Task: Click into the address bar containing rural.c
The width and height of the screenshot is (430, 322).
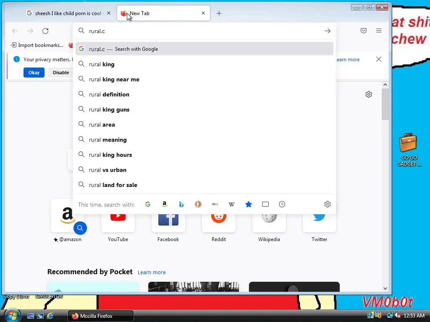Action: [x=205, y=31]
